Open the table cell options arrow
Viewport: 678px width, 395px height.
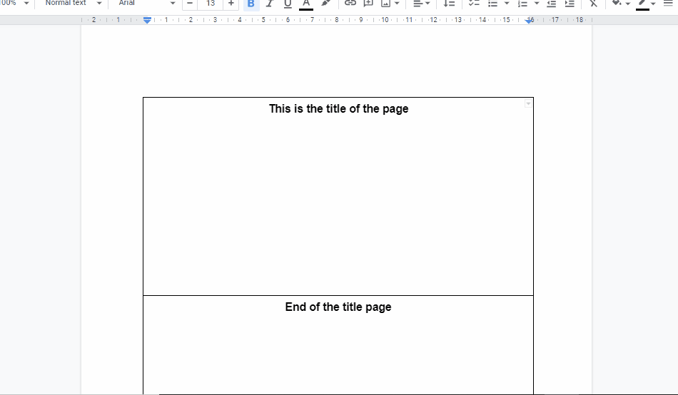coord(528,103)
